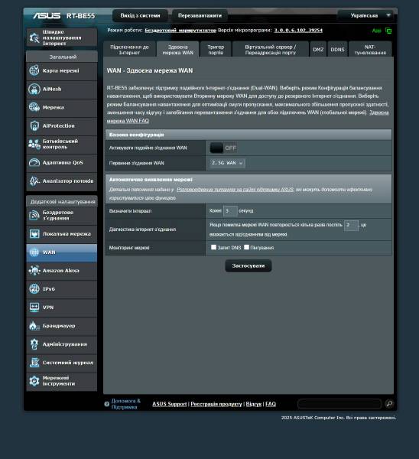The height and width of the screenshot is (459, 419).
Task: Click the Перезавантажити button
Action: [x=200, y=15]
